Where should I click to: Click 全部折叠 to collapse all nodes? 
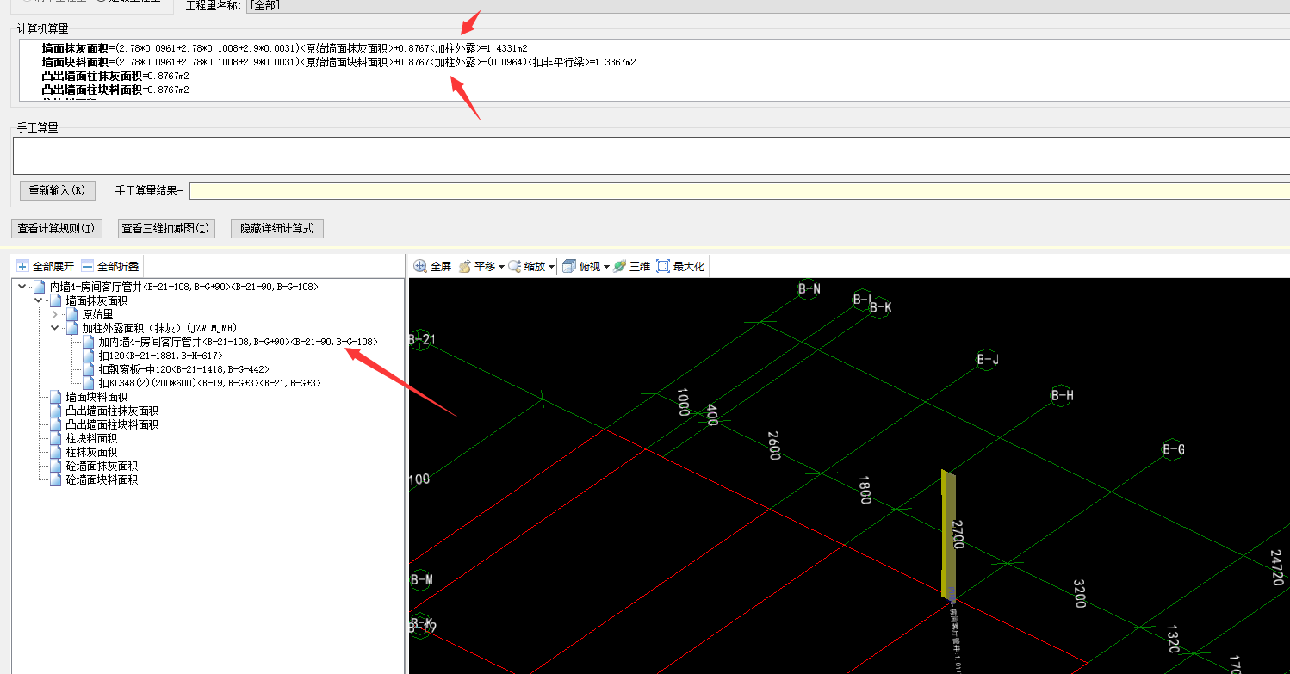pos(110,267)
